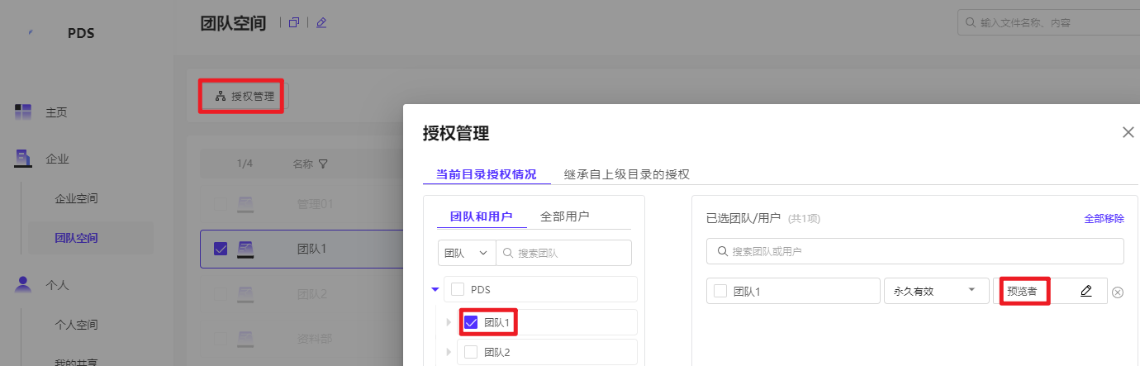
Task: Uncheck 团队1 in the dialog team tree
Action: (x=471, y=322)
